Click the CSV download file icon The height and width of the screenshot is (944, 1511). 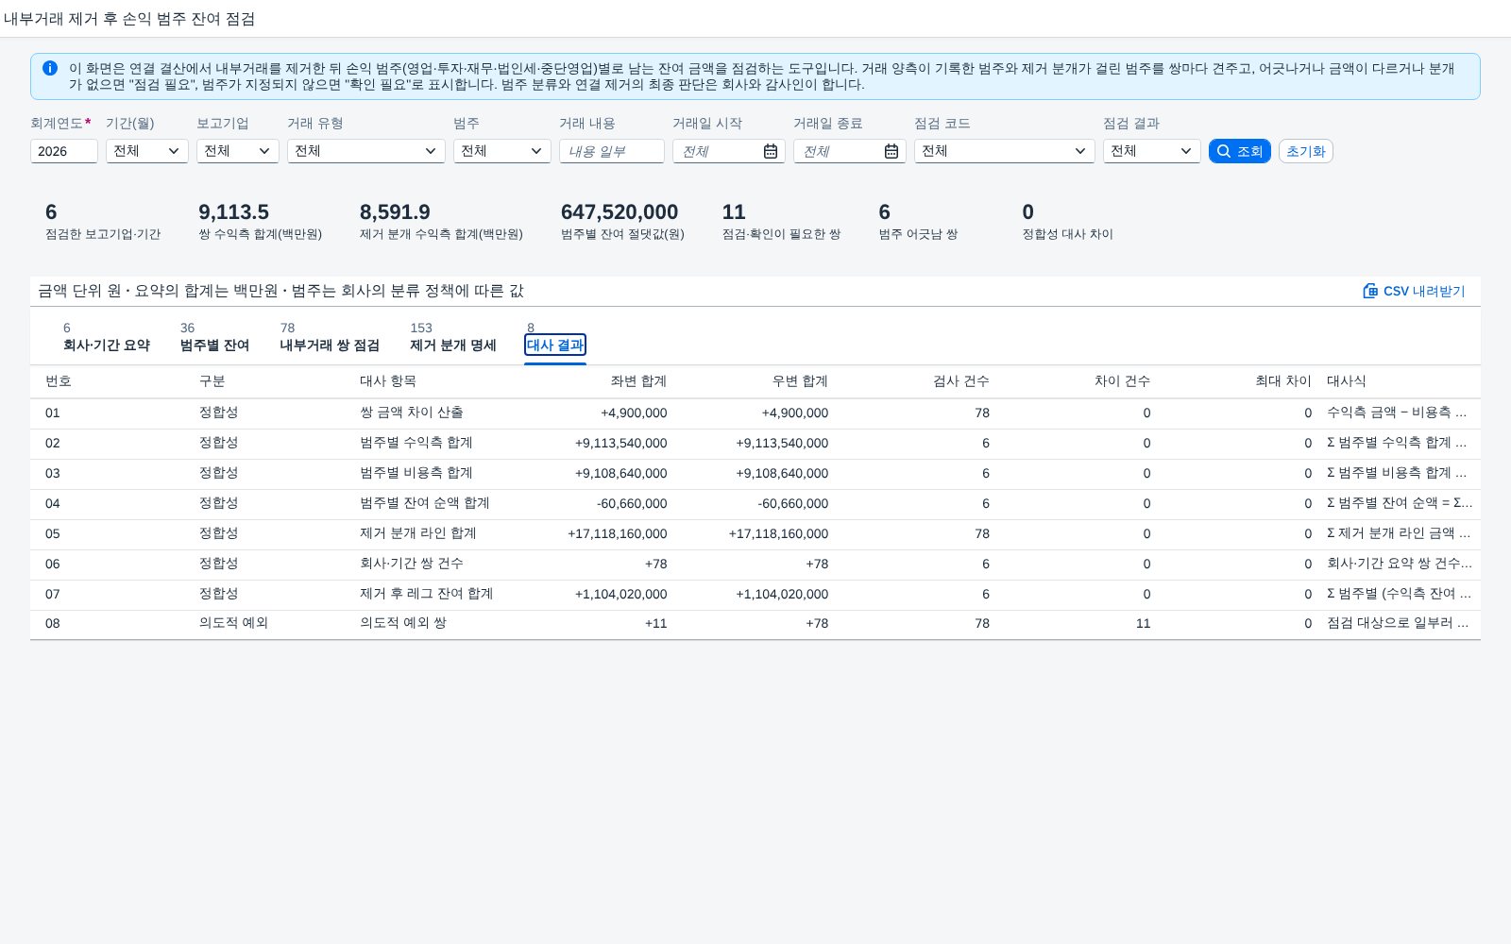point(1370,291)
